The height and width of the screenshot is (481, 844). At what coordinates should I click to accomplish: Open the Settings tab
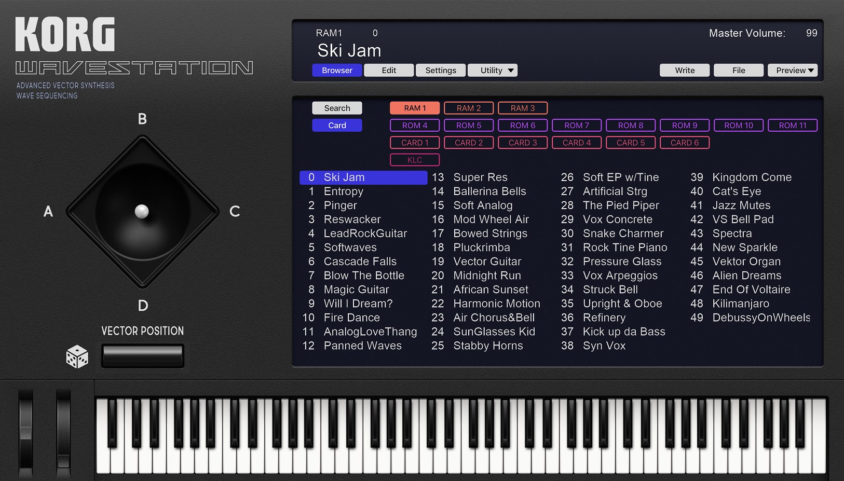tap(441, 70)
